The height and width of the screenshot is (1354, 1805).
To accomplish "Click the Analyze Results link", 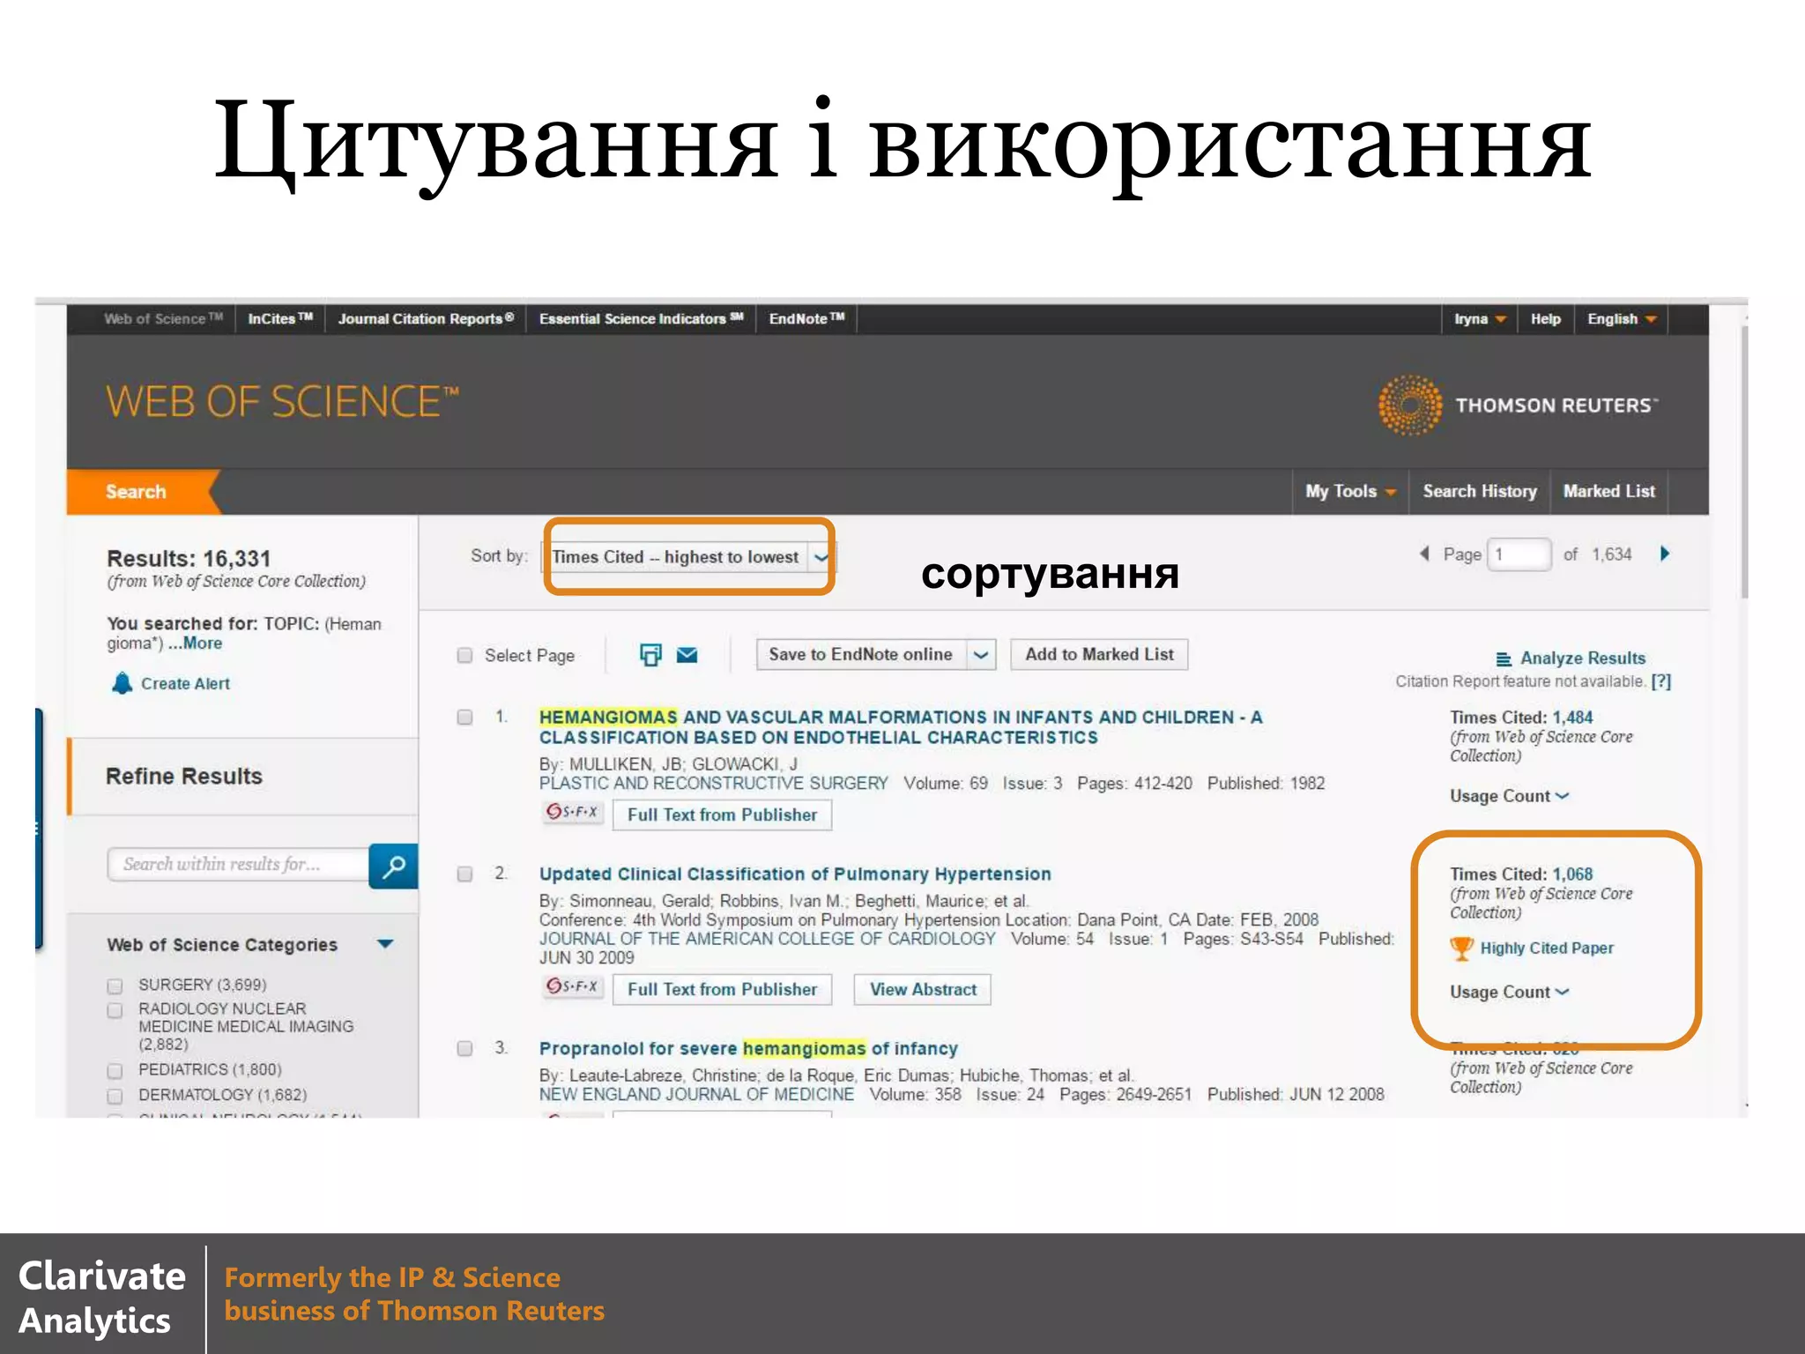I will pyautogui.click(x=1582, y=658).
